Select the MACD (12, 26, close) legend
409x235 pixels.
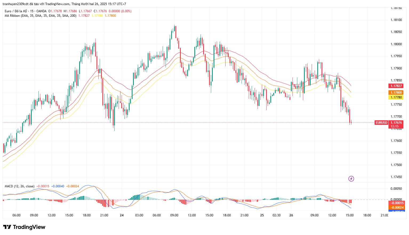tap(19, 186)
